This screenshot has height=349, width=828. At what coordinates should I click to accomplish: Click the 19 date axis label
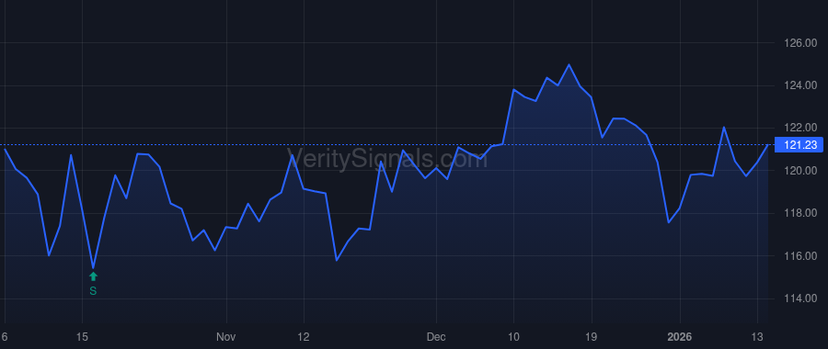pyautogui.click(x=592, y=337)
